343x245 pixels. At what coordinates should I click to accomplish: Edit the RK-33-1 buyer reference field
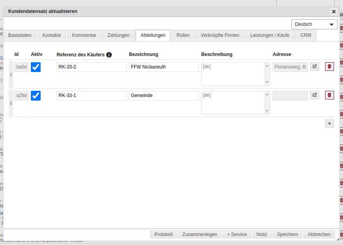pyautogui.click(x=91, y=95)
